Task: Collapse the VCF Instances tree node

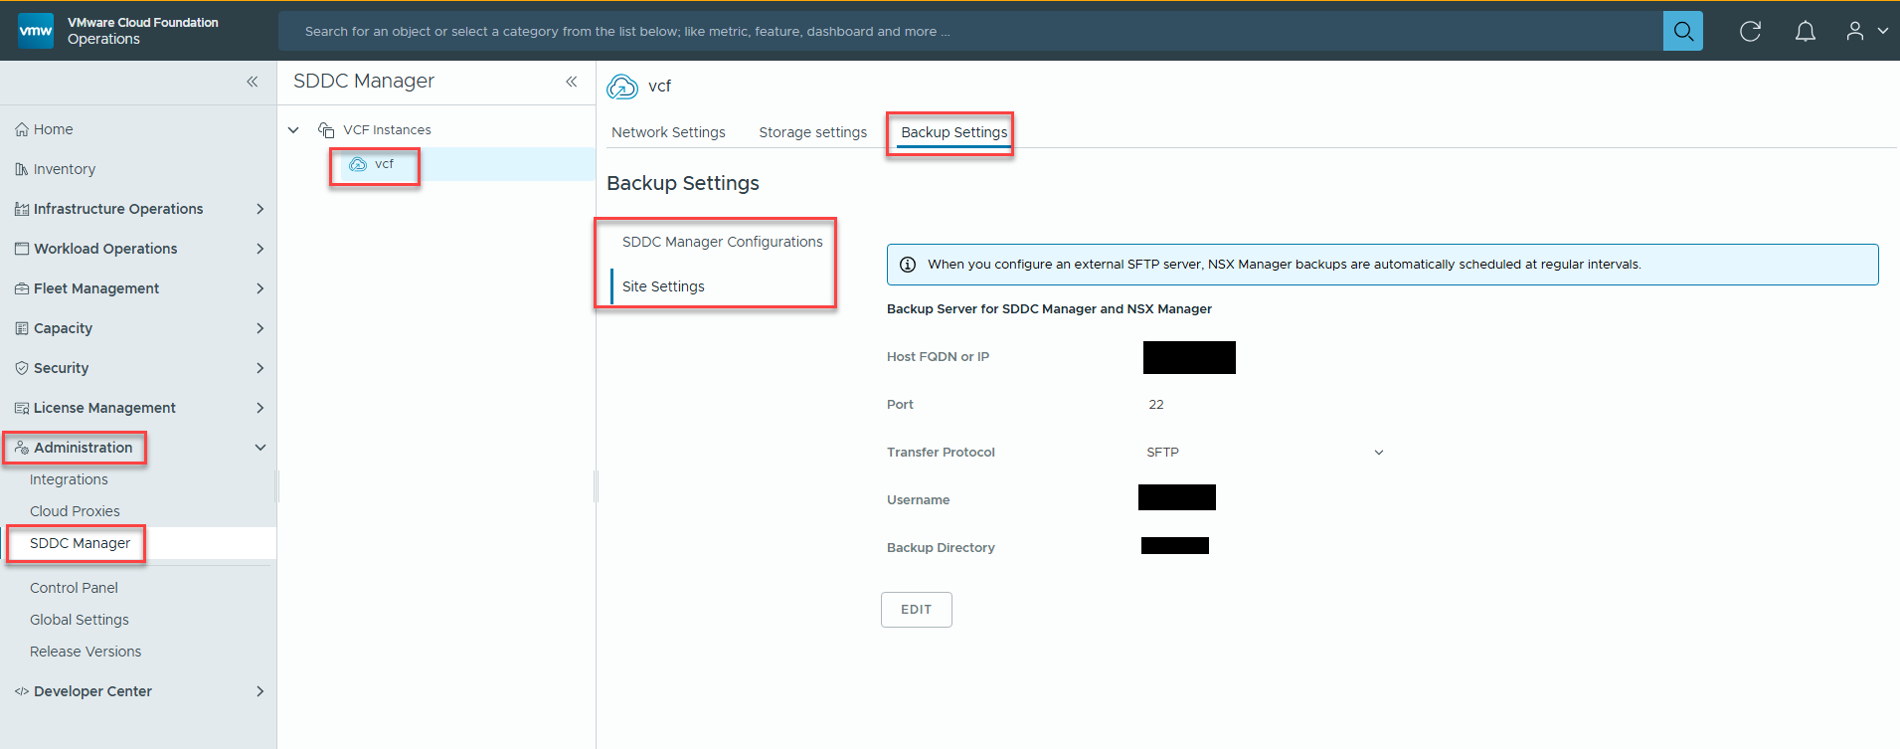Action: point(293,130)
